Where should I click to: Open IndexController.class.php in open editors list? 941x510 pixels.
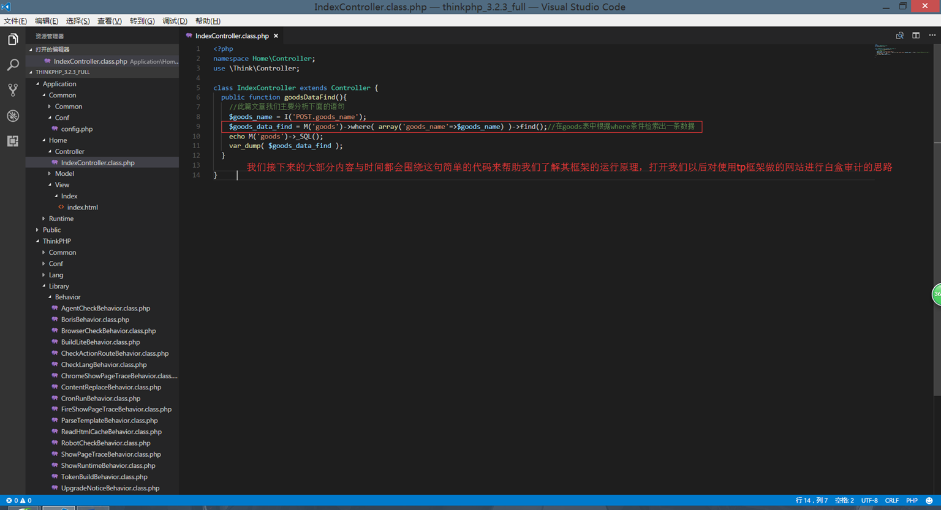102,61
